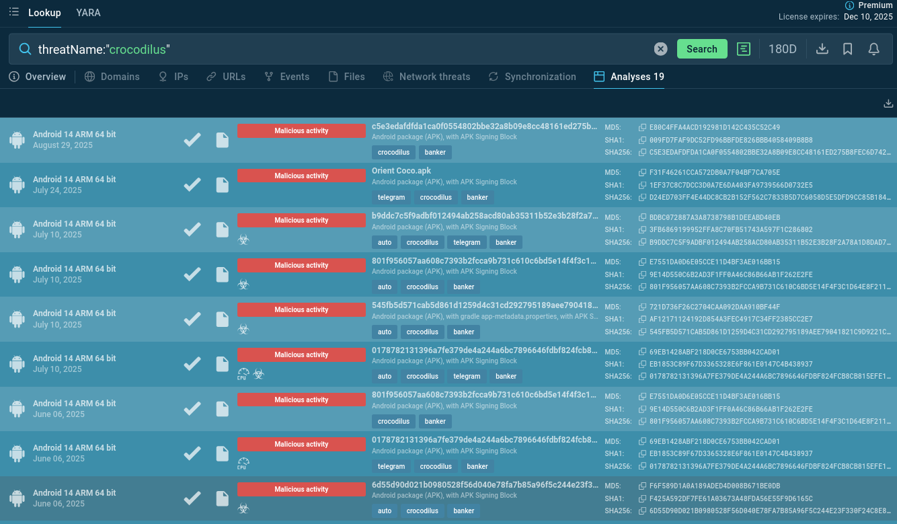Download the analyses list from table toolbar

(888, 104)
